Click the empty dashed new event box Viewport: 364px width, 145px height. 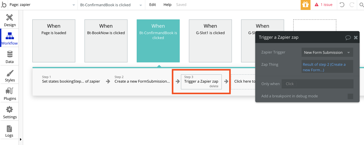point(315,25)
